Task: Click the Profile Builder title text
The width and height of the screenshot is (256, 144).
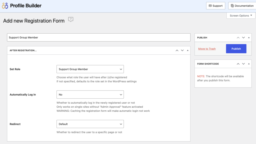Action: [x=26, y=6]
